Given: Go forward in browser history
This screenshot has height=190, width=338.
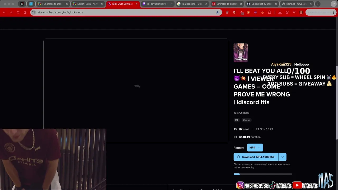Looking at the screenshot, I should (x=11, y=12).
